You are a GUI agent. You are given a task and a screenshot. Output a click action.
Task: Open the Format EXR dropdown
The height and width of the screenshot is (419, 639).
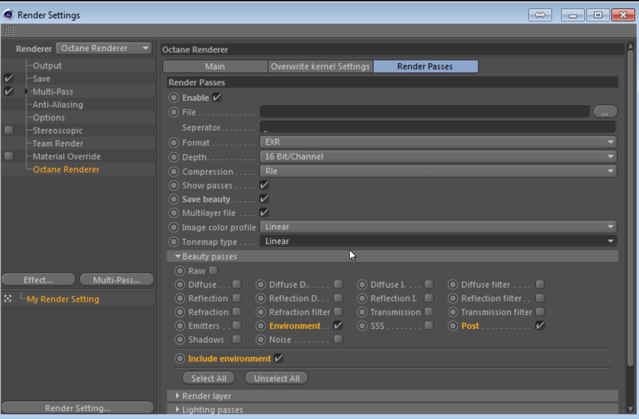pos(438,142)
